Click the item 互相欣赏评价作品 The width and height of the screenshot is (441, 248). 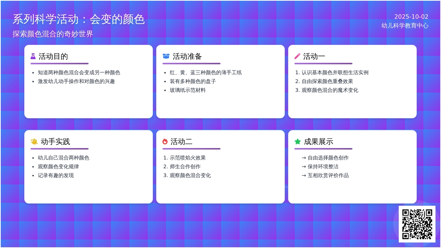(x=328, y=176)
